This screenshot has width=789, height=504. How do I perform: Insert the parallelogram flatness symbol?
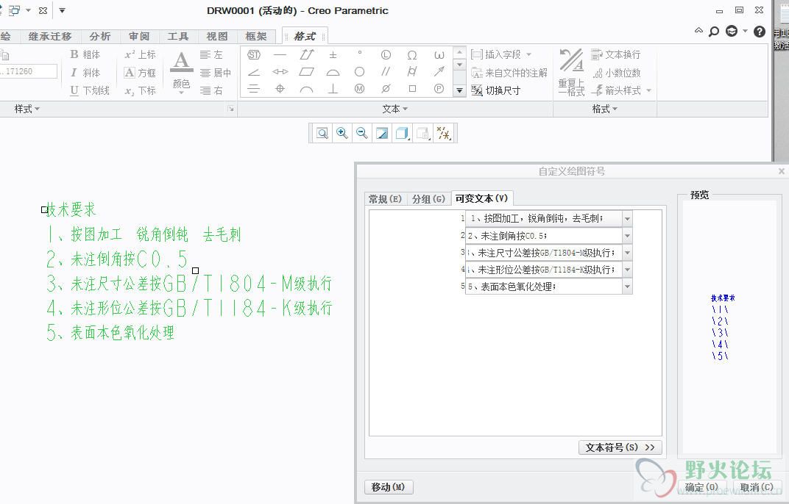(x=306, y=72)
